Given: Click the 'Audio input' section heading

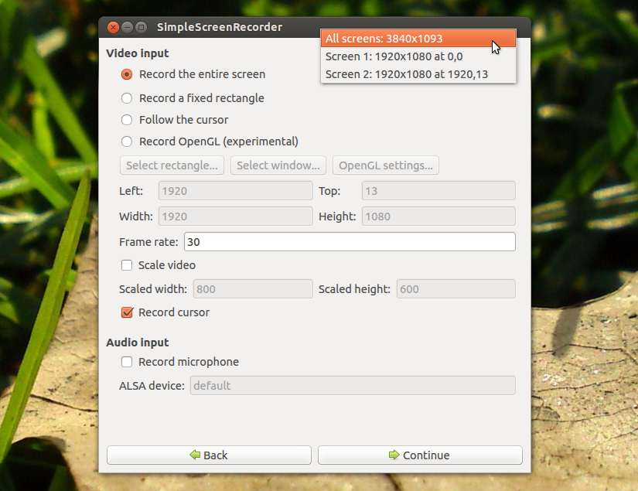Looking at the screenshot, I should (x=138, y=343).
